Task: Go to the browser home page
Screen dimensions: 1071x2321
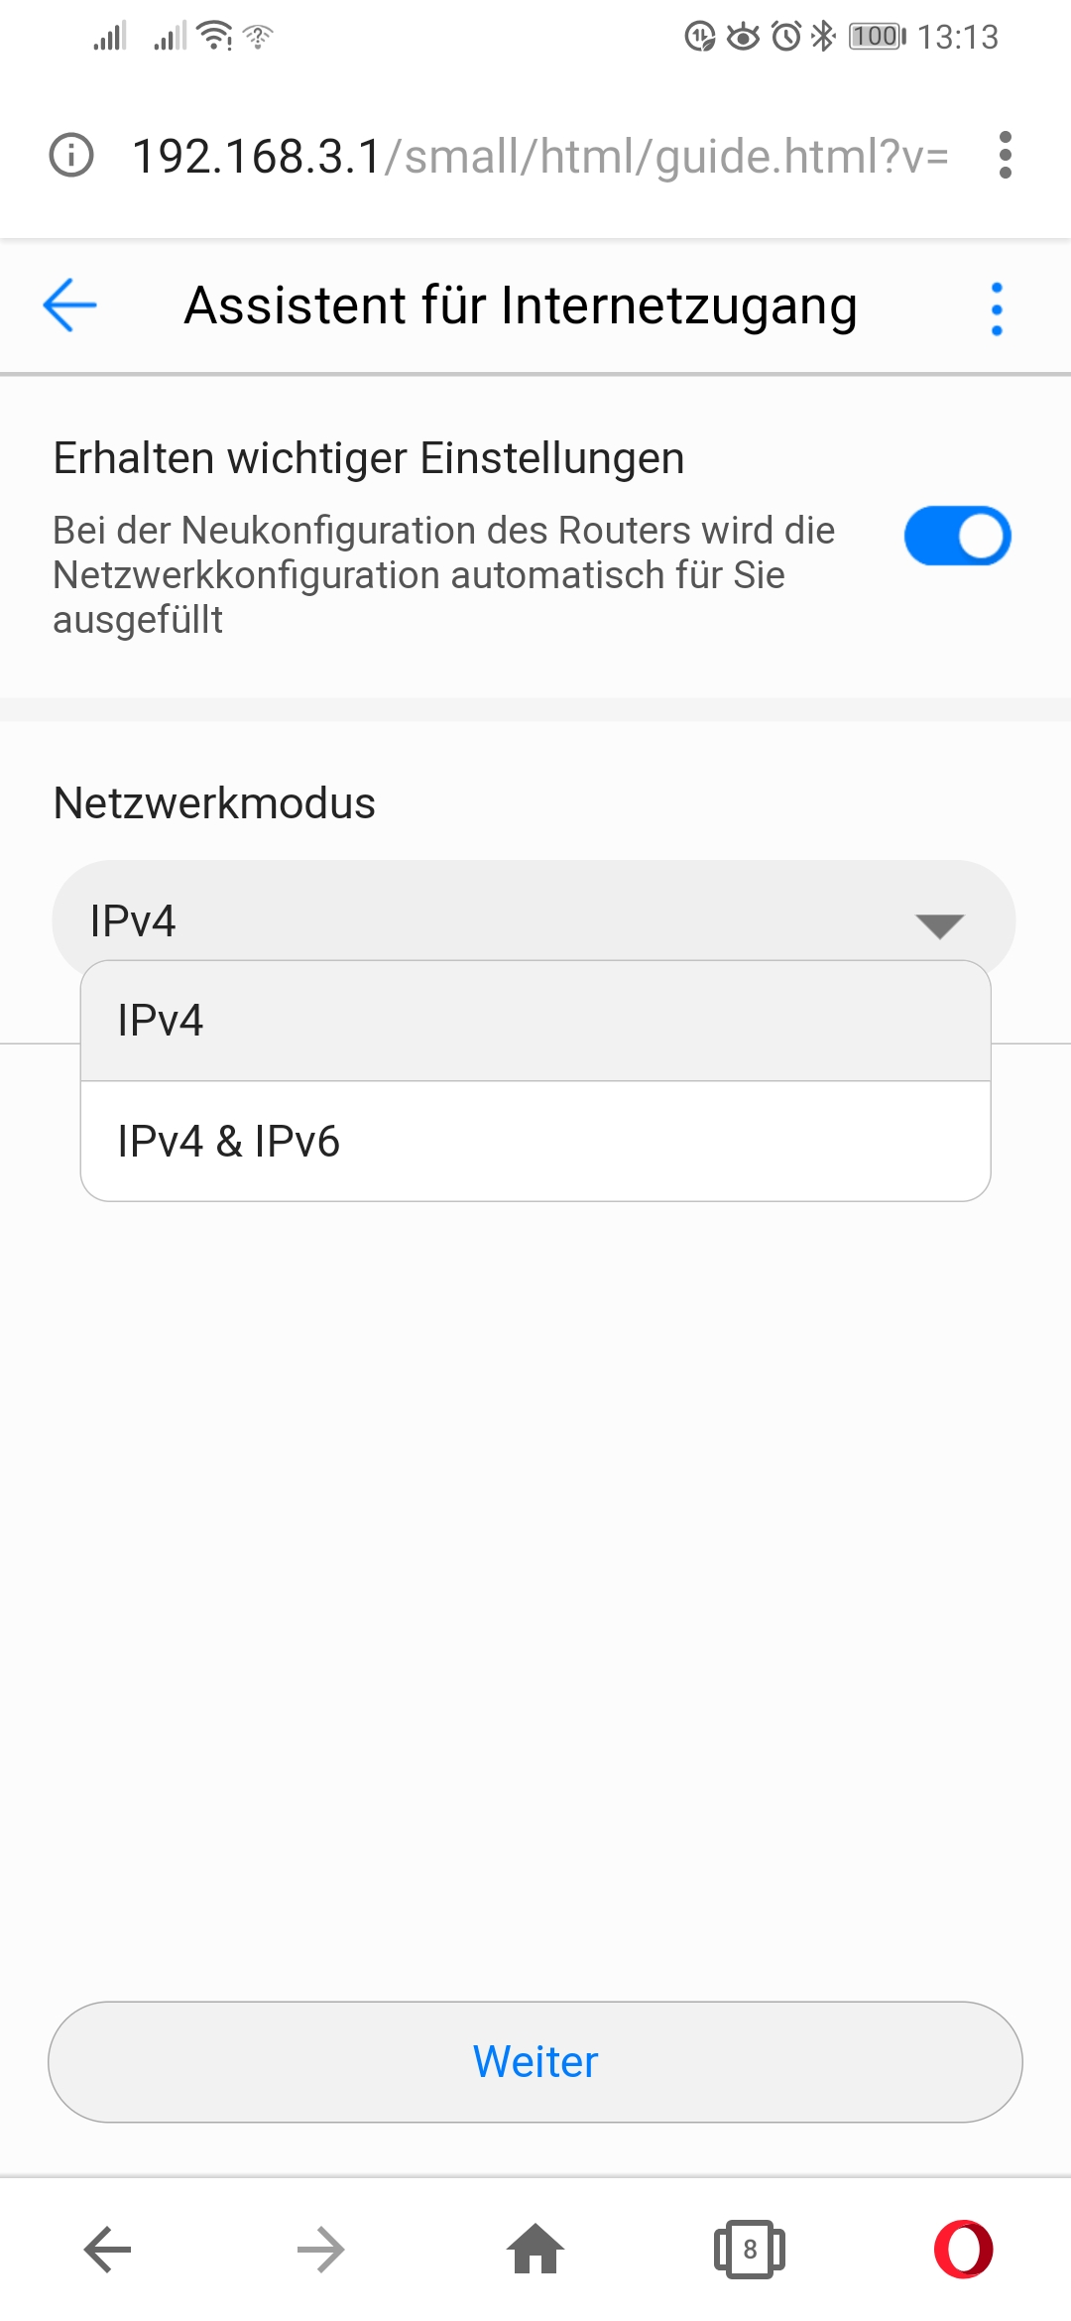Action: tap(535, 2250)
